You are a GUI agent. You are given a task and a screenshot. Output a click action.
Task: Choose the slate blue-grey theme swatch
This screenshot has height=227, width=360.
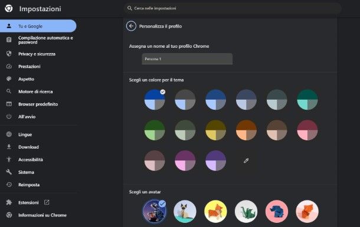[x=246, y=100]
